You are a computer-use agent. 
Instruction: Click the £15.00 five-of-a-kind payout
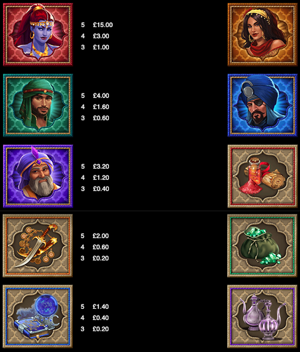pyautogui.click(x=103, y=25)
